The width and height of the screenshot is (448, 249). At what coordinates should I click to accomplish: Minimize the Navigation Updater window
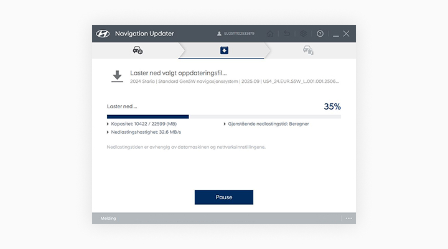[335, 34]
